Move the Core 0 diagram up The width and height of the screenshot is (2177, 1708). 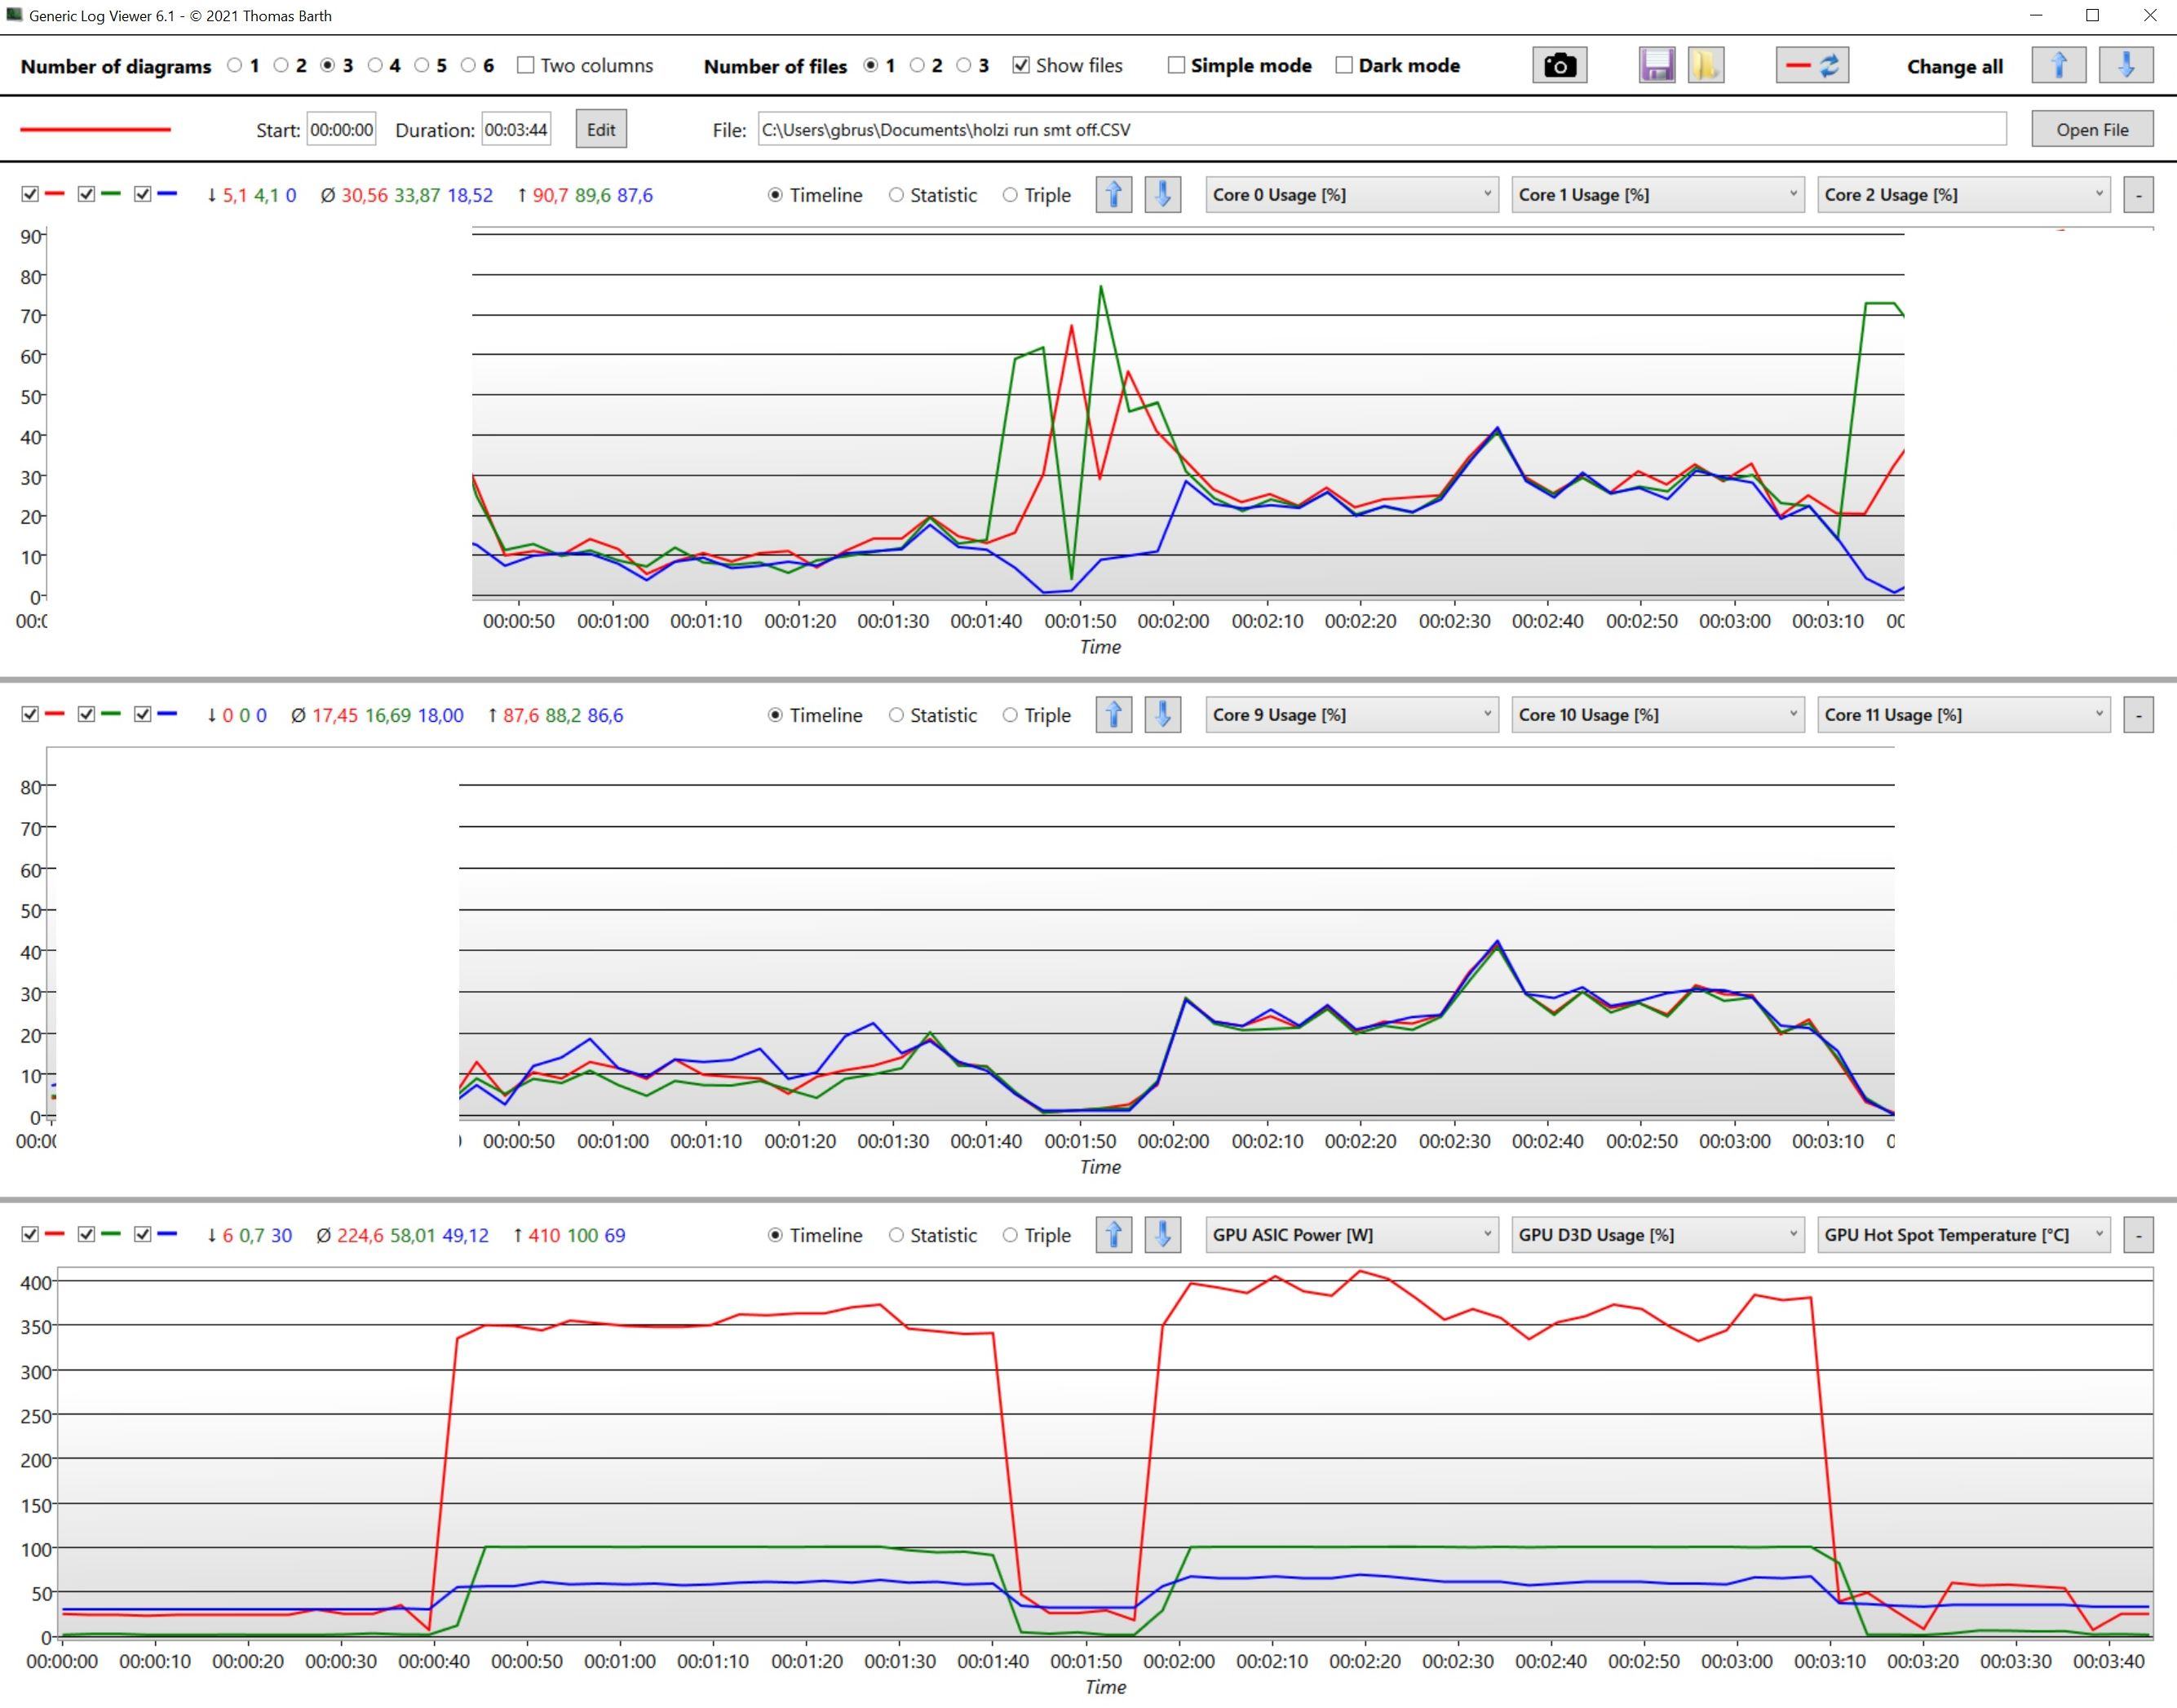[x=1113, y=195]
